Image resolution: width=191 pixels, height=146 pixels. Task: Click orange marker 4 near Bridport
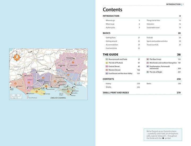tap(15, 83)
